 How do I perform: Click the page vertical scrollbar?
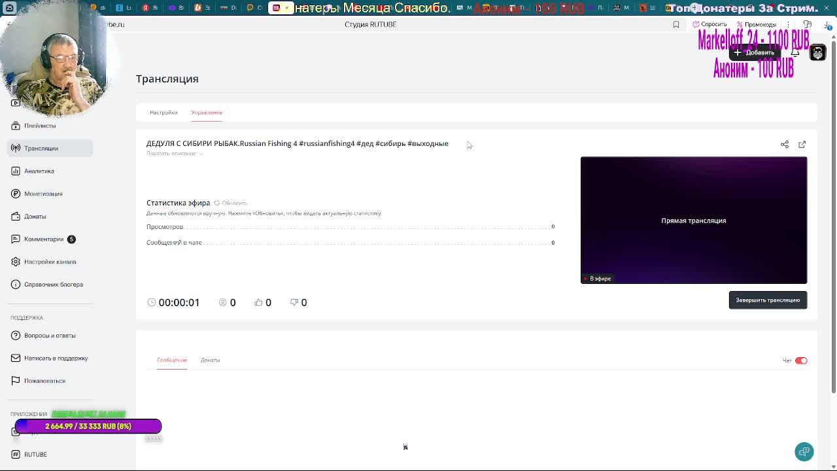point(833,216)
